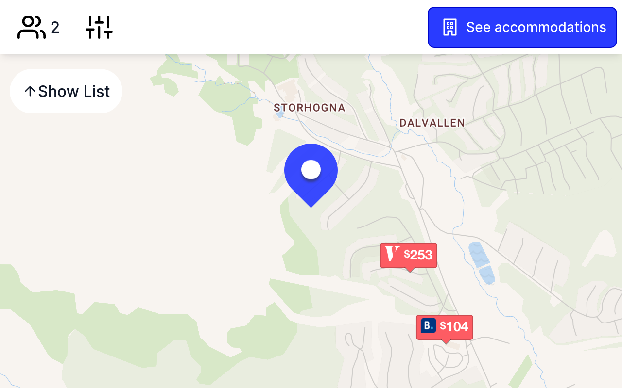Screen dimensions: 622x388
Task: Click the small blue lake near Storhogna
Action: pos(279,113)
